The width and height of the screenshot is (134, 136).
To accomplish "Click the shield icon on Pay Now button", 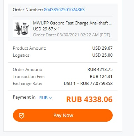I will click(22, 116).
